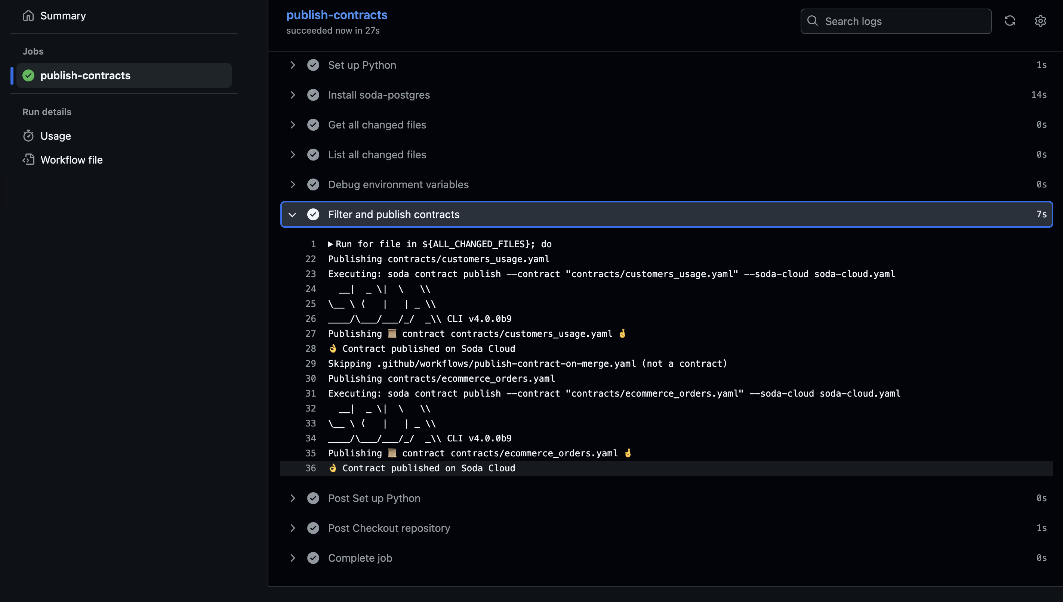The image size is (1063, 602).
Task: Open the Workflow file link
Action: 71,159
